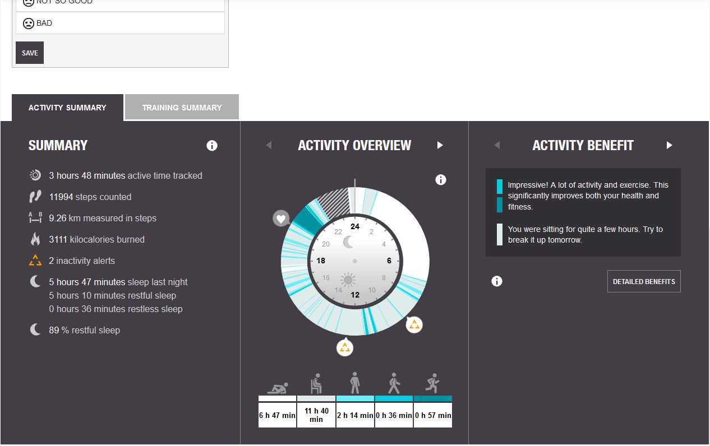Go to next Activity Overview view
Screen dimensions: 710x446
440,145
